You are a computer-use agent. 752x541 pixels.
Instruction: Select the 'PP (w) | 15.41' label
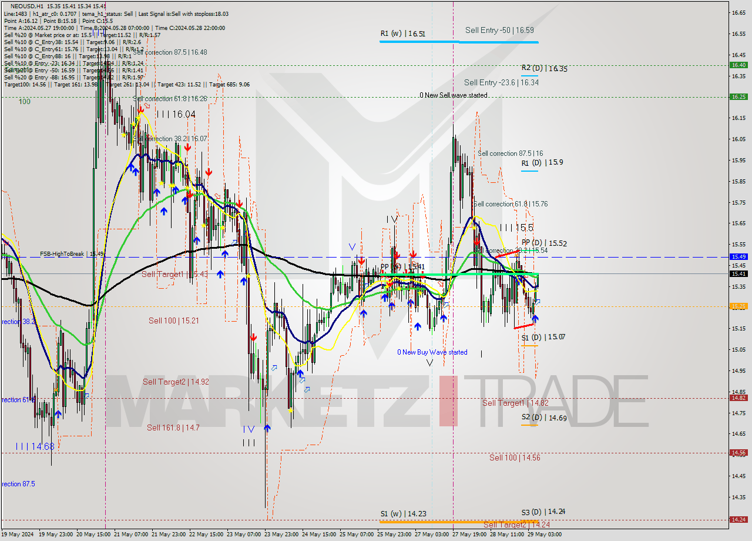[x=402, y=267]
